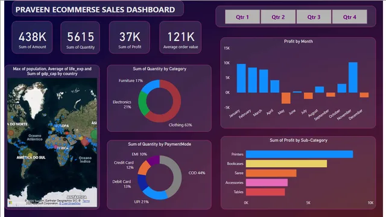Click the 'UPI 21%' label
Image resolution: width=386 pixels, height=217 pixels.
click(x=141, y=202)
